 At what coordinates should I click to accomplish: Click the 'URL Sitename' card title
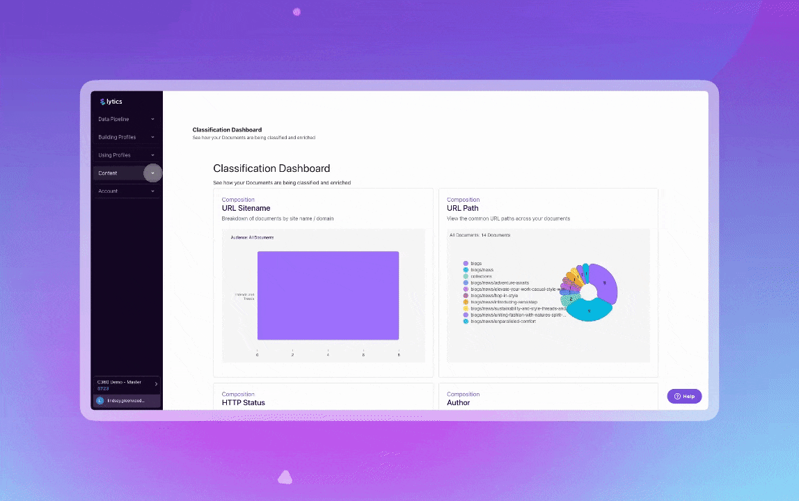click(246, 208)
